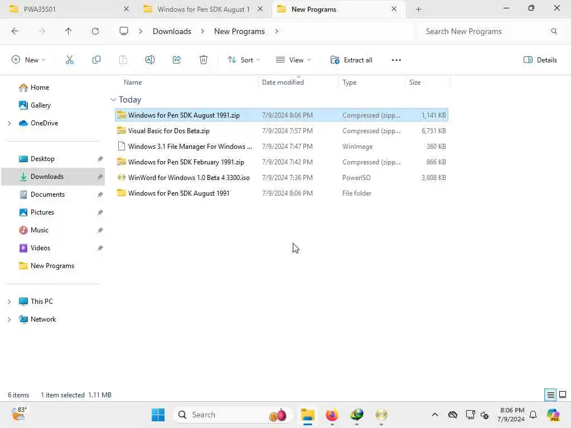The image size is (571, 428).
Task: Click the Copy icon in toolbar
Action: click(96, 60)
